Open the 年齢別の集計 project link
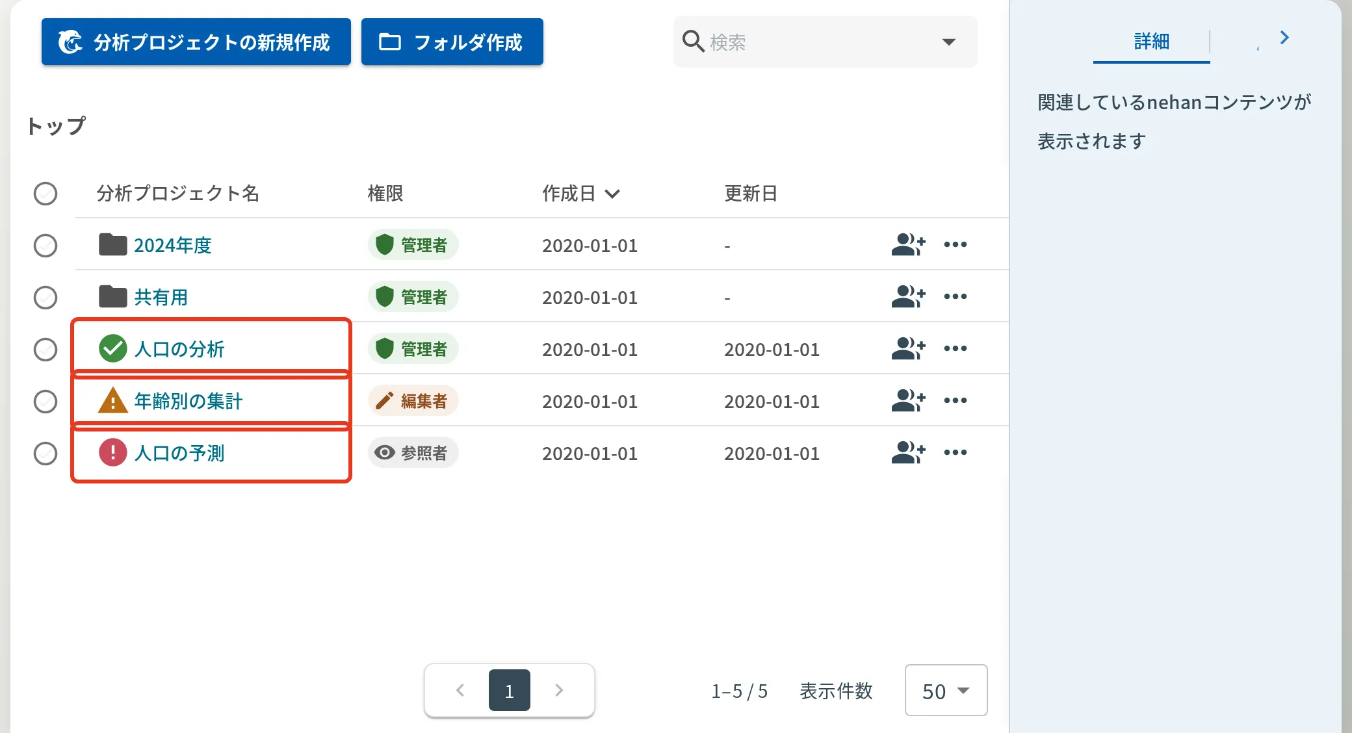Image resolution: width=1352 pixels, height=733 pixels. click(x=188, y=401)
